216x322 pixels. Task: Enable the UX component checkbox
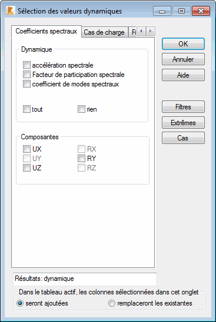coord(26,149)
